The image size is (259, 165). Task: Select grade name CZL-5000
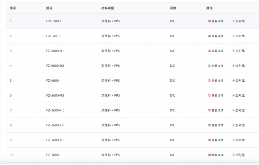pyautogui.click(x=53, y=21)
